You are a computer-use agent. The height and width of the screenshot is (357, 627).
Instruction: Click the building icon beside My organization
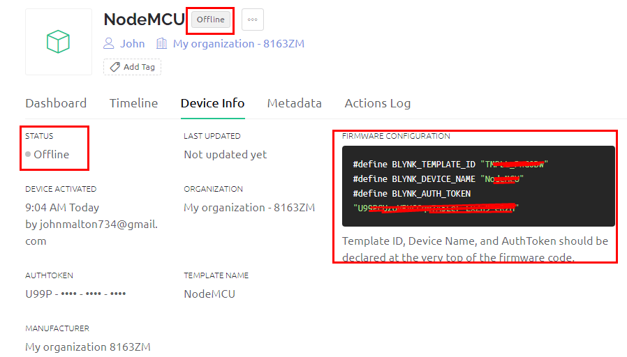point(161,43)
